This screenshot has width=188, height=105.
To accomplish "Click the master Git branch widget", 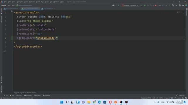I will point(178,98).
